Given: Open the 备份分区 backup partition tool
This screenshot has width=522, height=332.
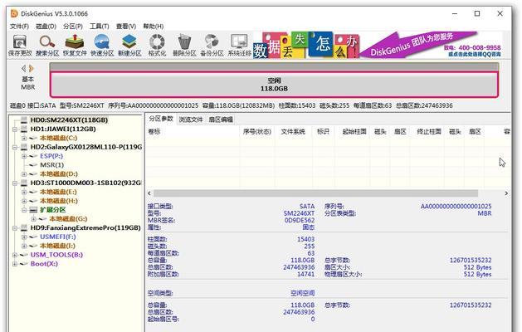Looking at the screenshot, I should (x=212, y=45).
